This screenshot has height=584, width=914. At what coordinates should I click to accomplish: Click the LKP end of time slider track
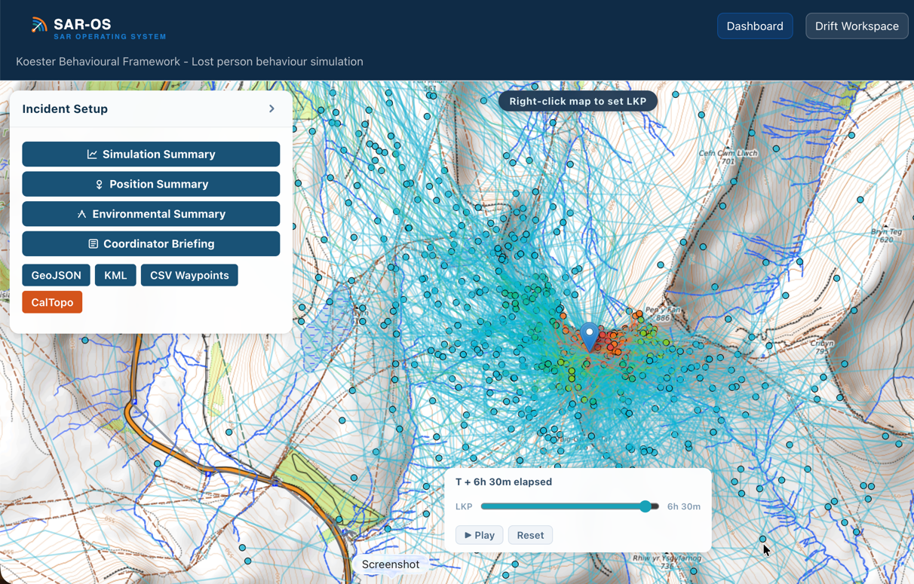pyautogui.click(x=483, y=506)
